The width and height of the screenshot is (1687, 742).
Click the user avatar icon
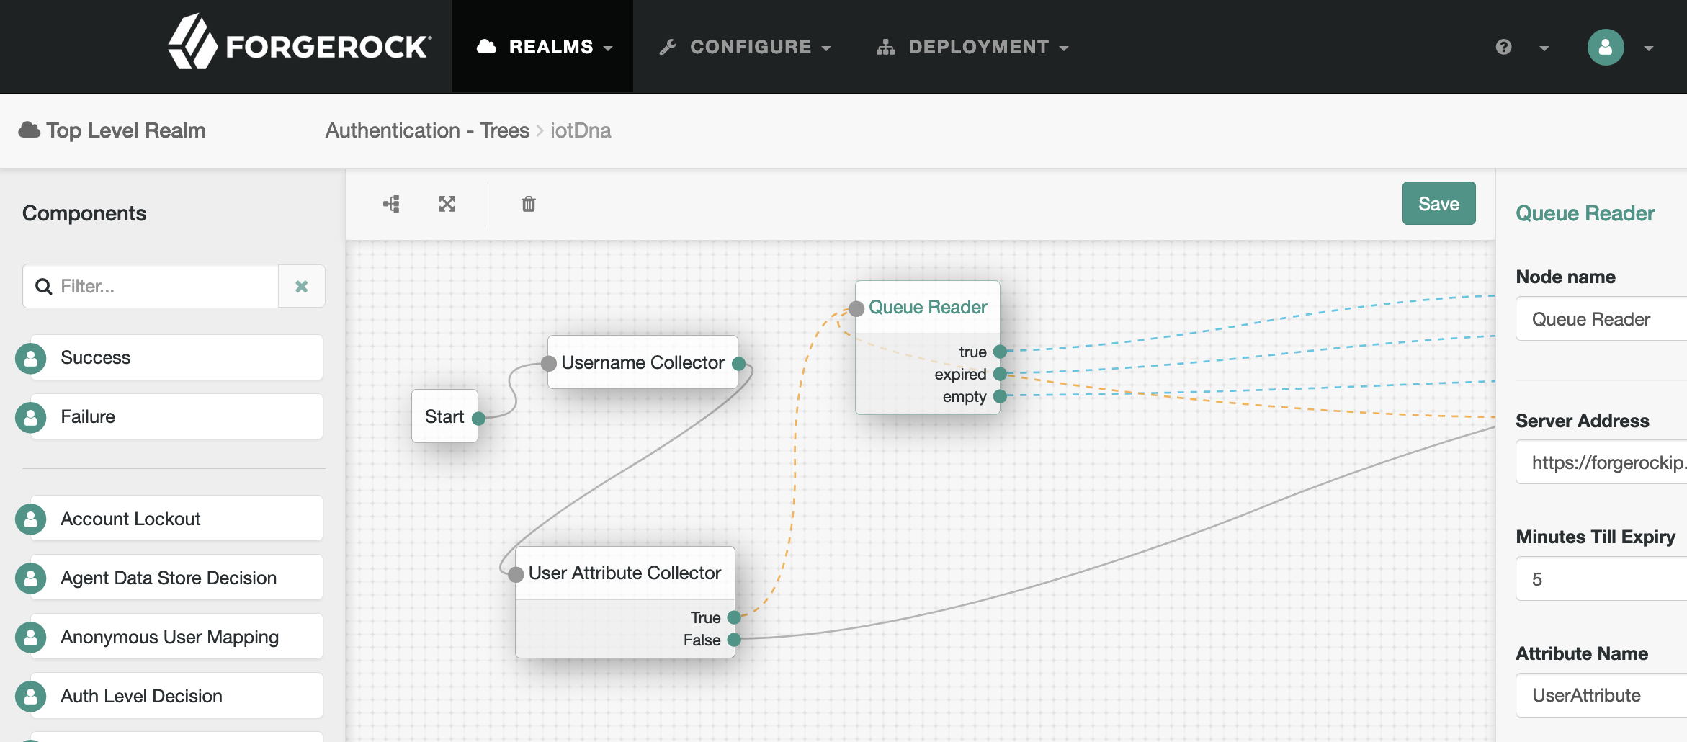click(x=1606, y=47)
